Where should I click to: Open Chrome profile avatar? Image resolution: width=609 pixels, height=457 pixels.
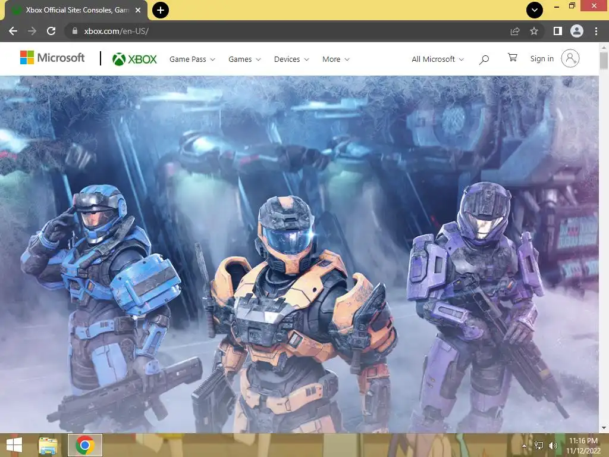577,31
